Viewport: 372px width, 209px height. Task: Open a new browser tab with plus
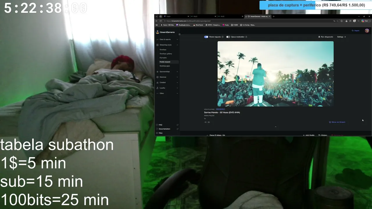pos(273,16)
